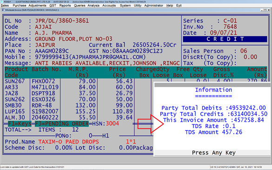Click the Message text ANTI RABIES AVAILABLE
Screen dimensions: 272x170
tap(71, 63)
